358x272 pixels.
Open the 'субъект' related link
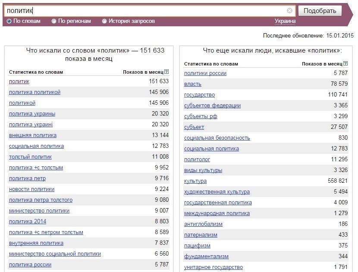[x=194, y=127]
